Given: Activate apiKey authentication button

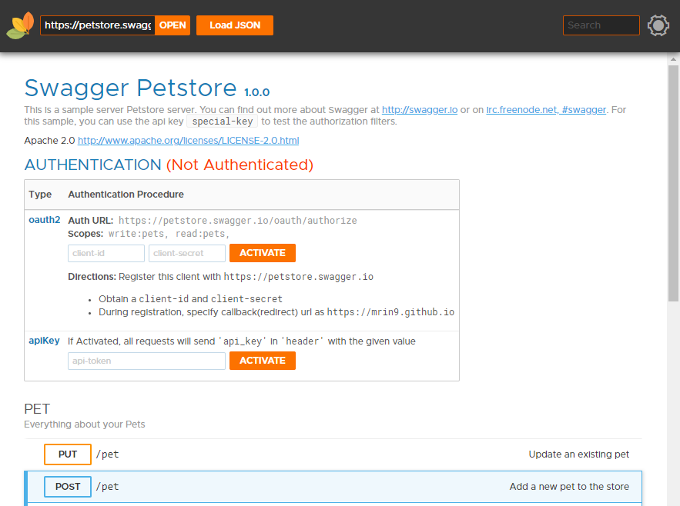Looking at the screenshot, I should [263, 361].
